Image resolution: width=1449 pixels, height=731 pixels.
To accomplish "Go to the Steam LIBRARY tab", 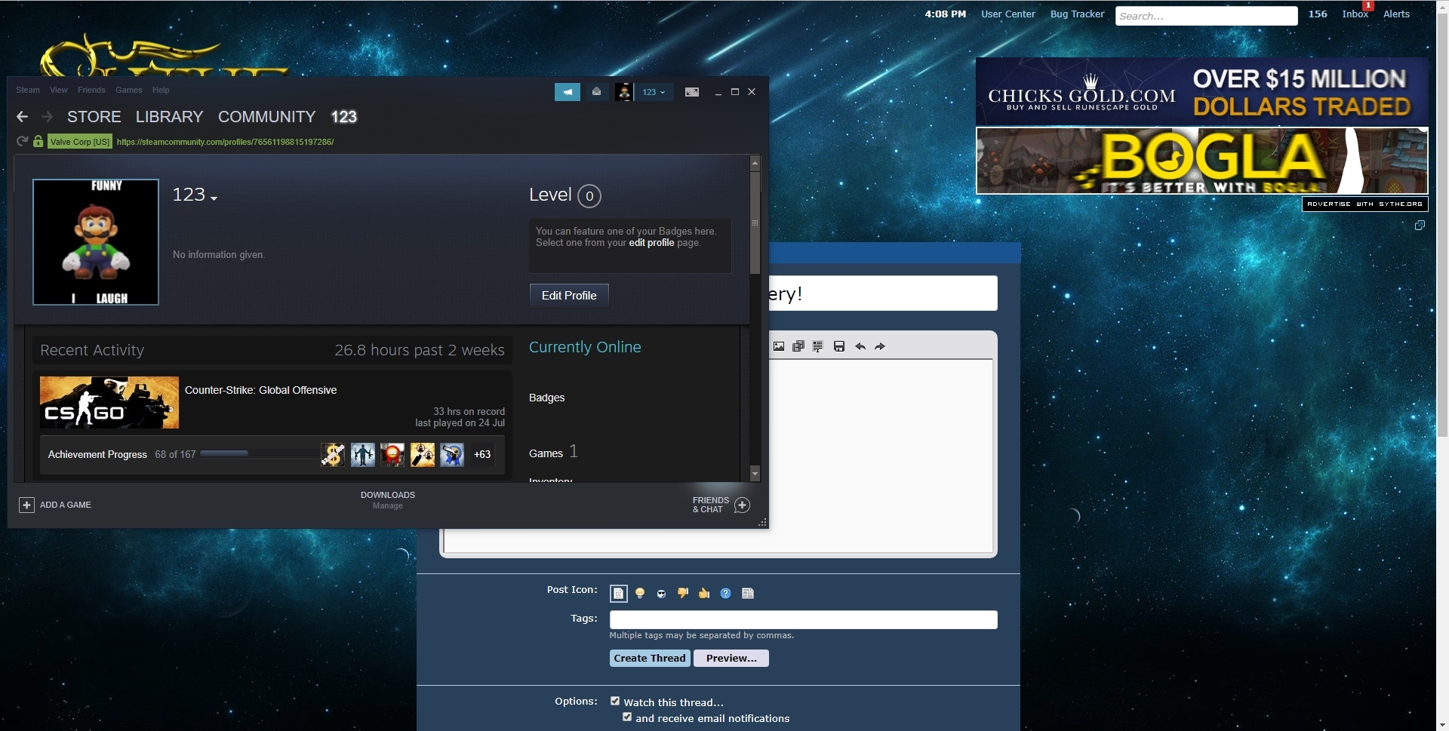I will pos(170,117).
